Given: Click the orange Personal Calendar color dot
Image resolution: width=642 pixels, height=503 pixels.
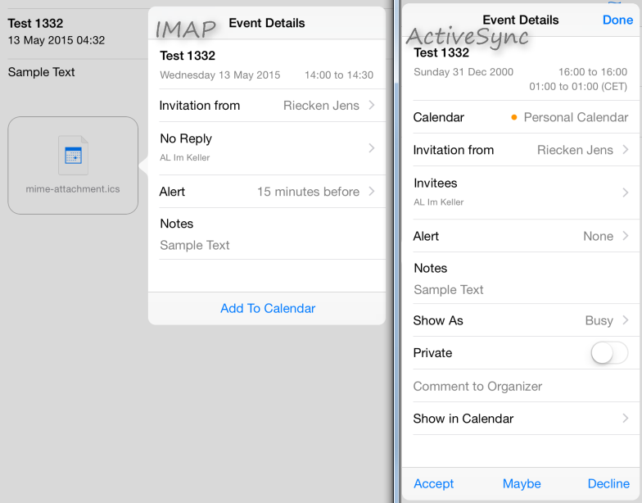Looking at the screenshot, I should click(x=513, y=117).
